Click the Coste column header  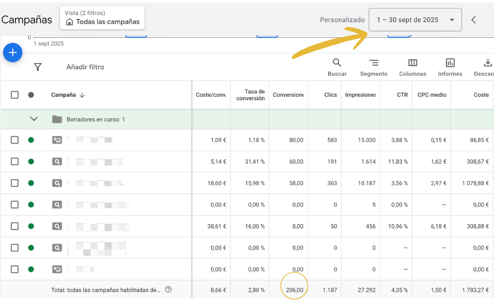481,95
